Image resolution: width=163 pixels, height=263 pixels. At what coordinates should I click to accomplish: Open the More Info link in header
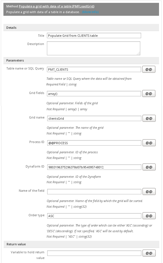coord(90,12)
